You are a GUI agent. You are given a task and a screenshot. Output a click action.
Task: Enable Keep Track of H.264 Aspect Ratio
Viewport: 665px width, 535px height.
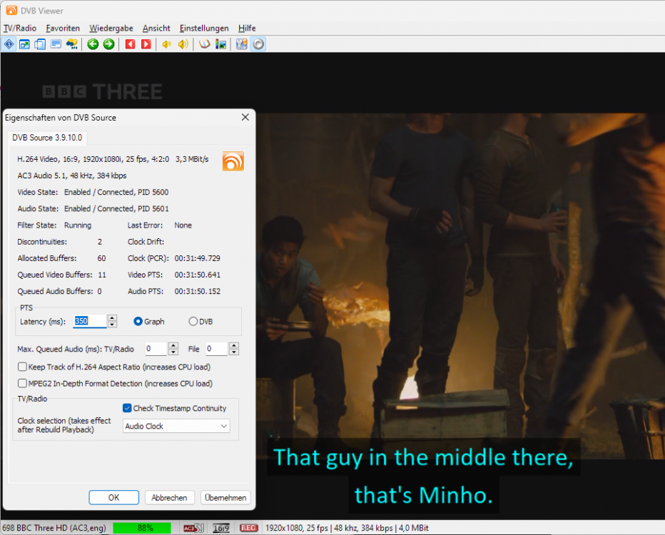22,367
